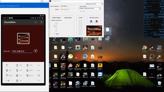Switch to the Audio Output tab
Viewport: 164px width, 92px height.
tap(56, 18)
